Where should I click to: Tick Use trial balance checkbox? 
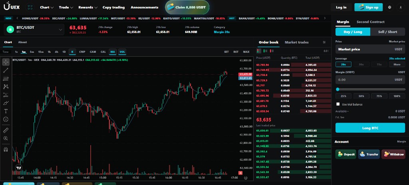[338, 104]
